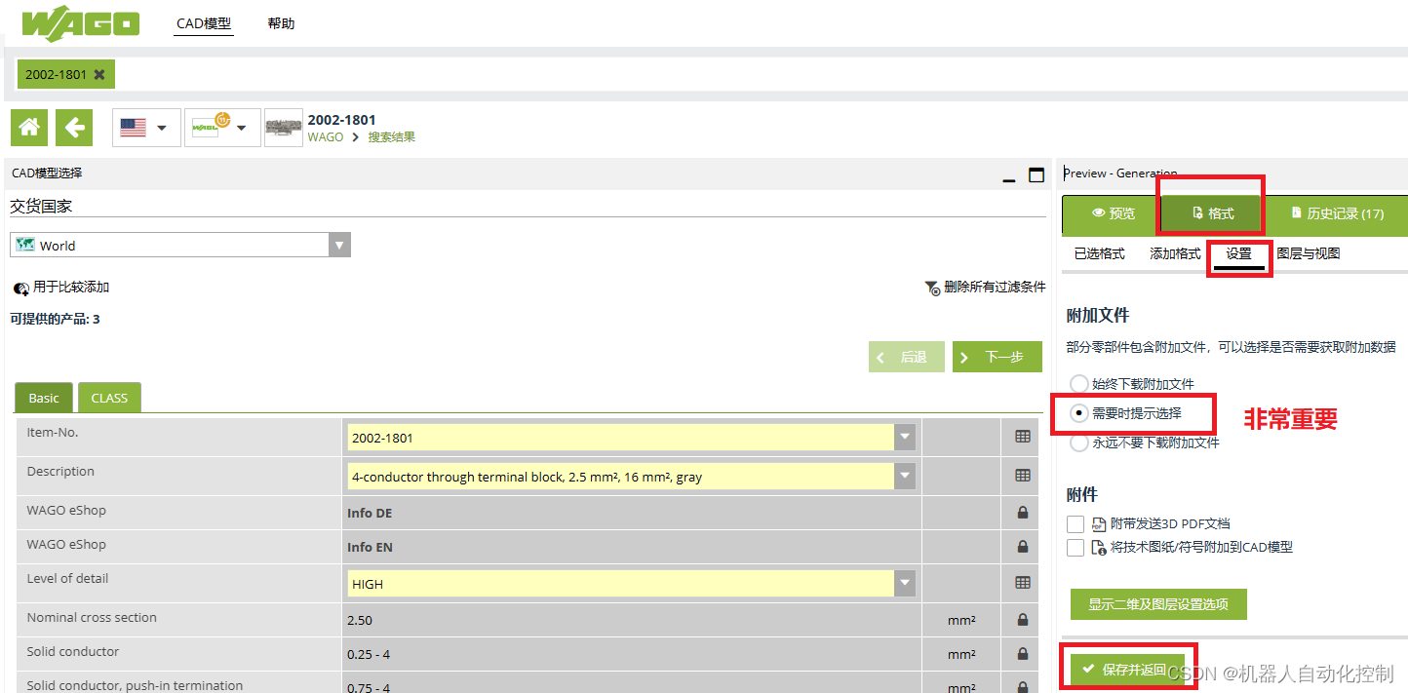Click lock icon in Nominal cross section row
Screen dimensions: 1408x693
[x=1023, y=620]
